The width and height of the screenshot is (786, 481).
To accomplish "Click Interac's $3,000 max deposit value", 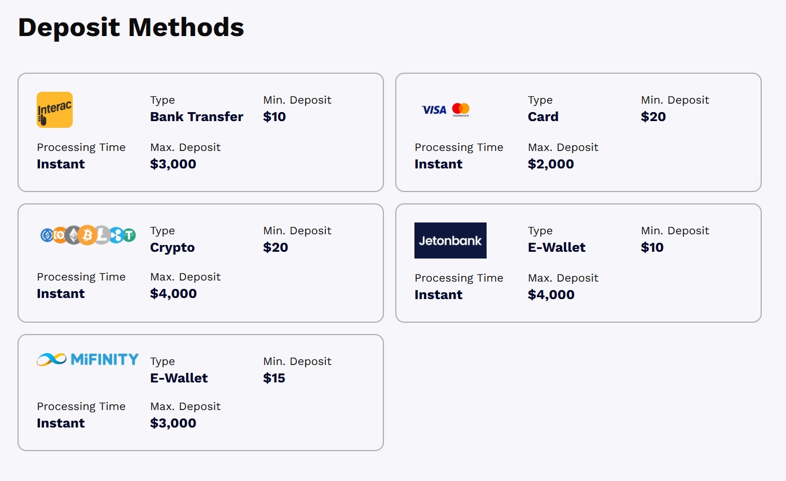I will (x=173, y=164).
